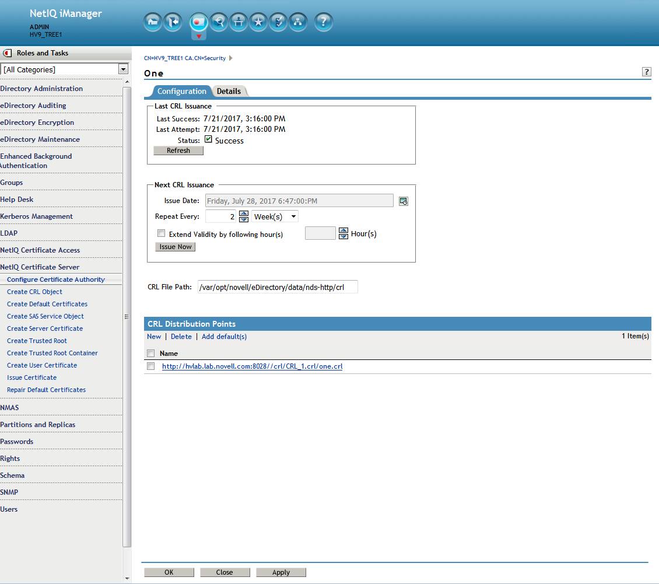
Task: Open the Help question-mark toolbar icon
Action: pos(323,22)
